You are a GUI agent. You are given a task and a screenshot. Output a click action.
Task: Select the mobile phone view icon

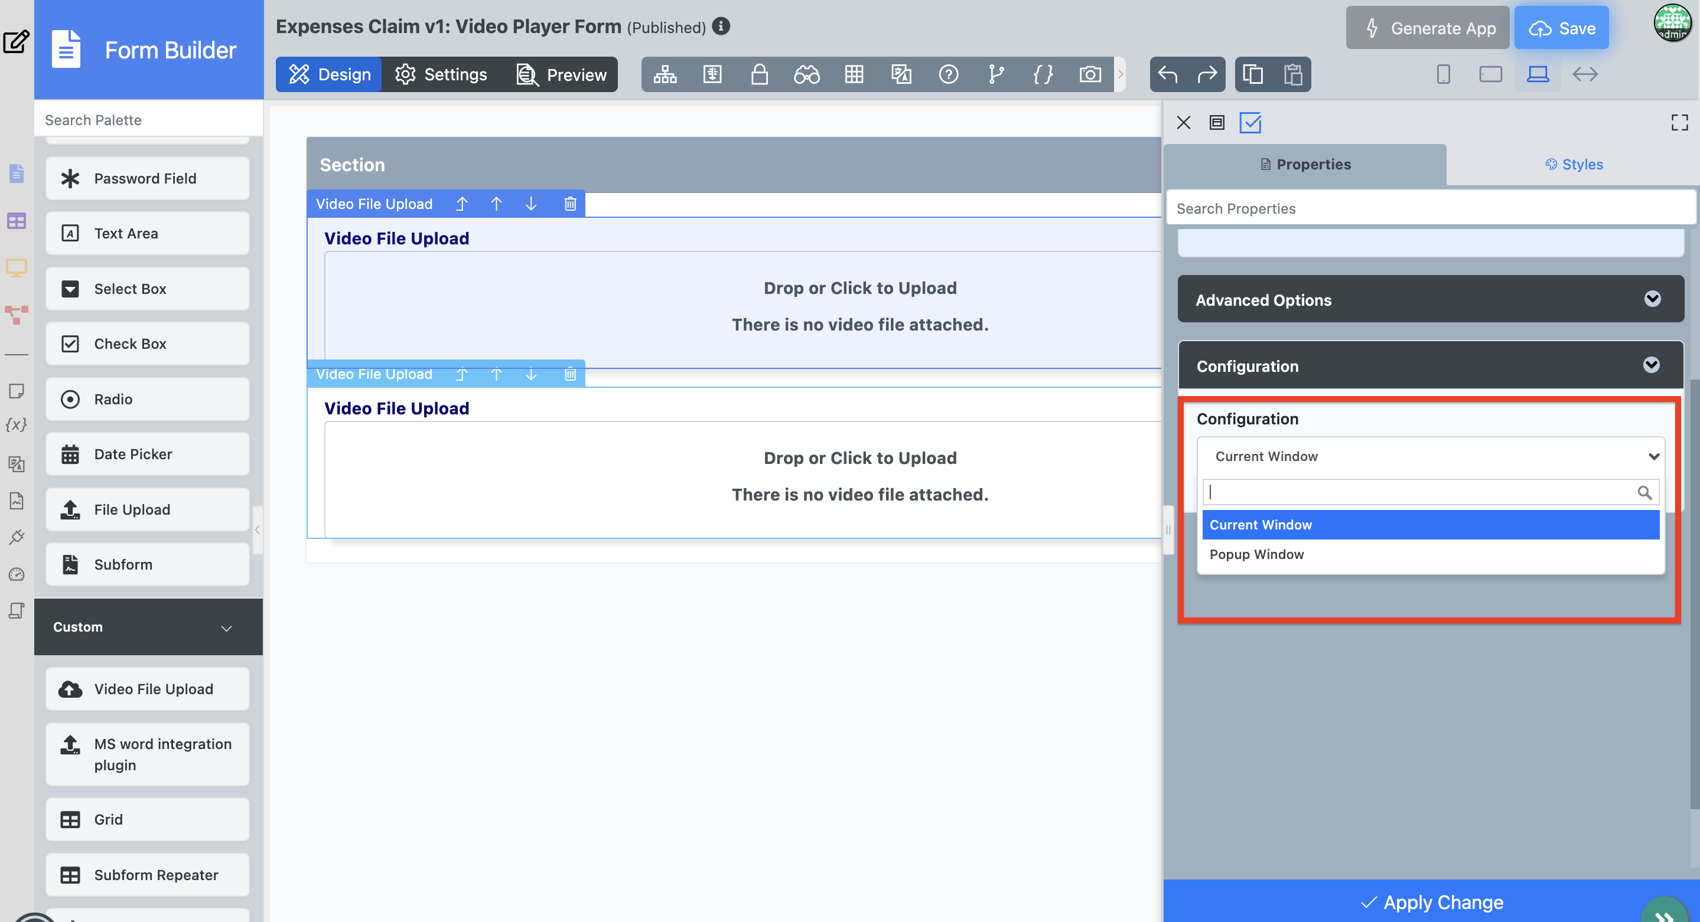pos(1443,74)
